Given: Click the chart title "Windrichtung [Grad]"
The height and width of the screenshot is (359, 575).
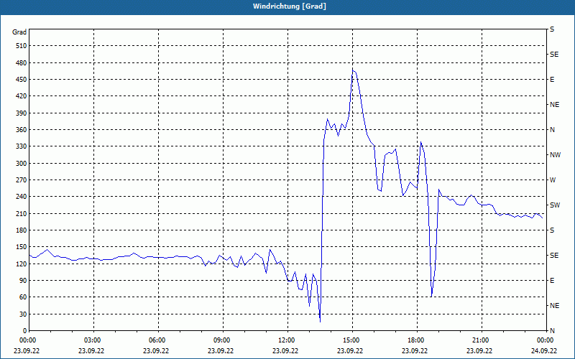Looking at the screenshot, I should 290,6.
